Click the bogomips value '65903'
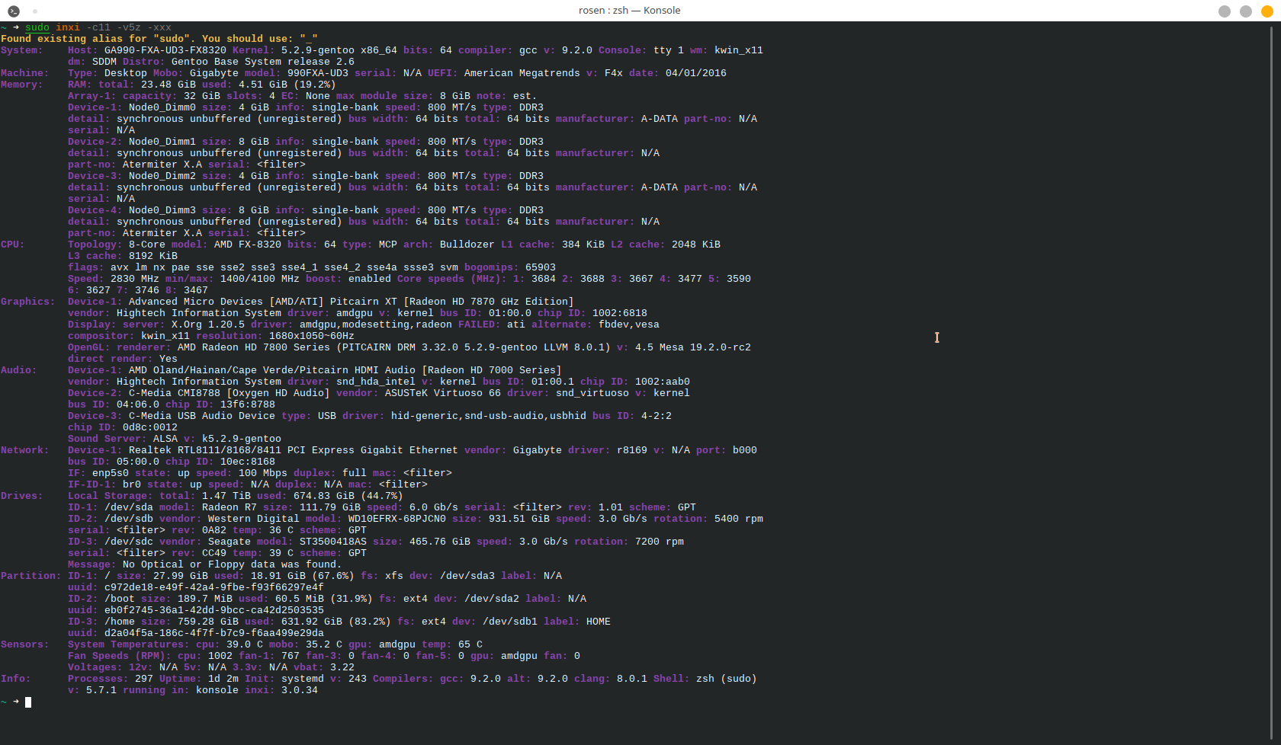1281x745 pixels. coord(541,267)
